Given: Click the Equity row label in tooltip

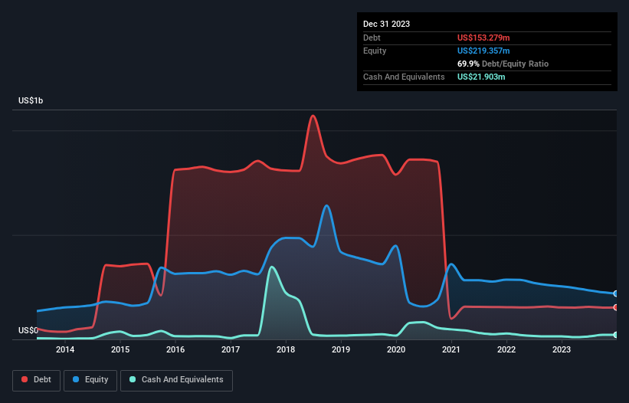Looking at the screenshot, I should coord(375,51).
